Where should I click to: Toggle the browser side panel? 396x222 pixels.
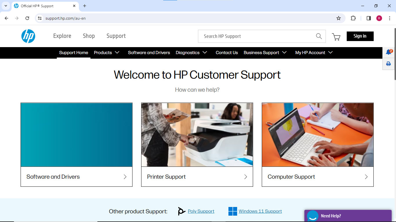(x=368, y=18)
